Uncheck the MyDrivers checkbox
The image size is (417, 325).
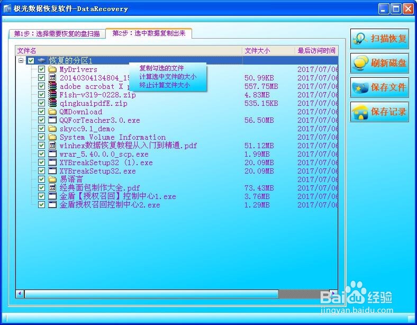pos(41,69)
